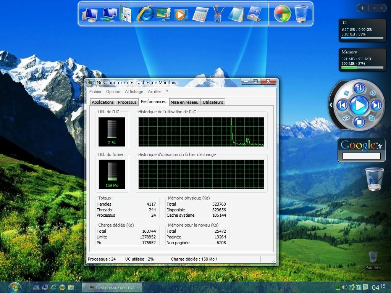Open the Notepad icon in the dock
Viewport: 391px width, 293px height.
(x=236, y=14)
